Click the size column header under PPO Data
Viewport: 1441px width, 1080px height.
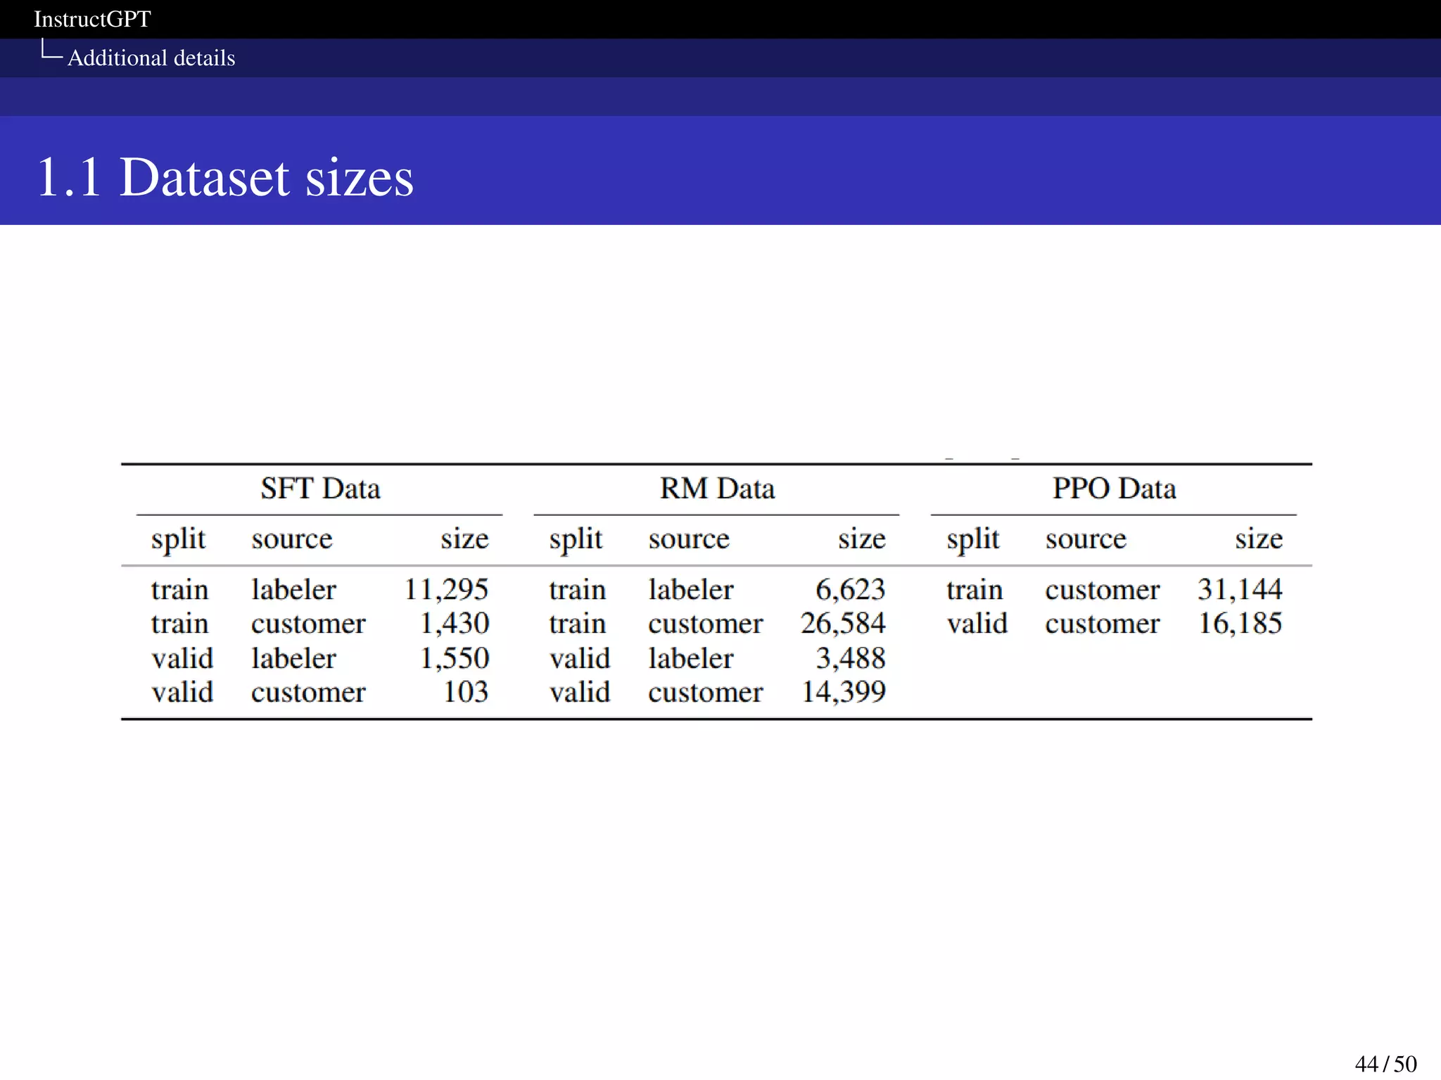(x=1259, y=539)
